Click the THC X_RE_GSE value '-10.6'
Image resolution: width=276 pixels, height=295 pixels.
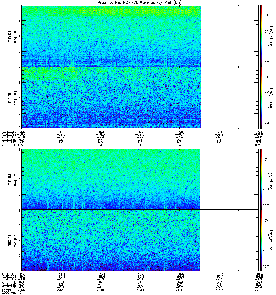pyautogui.click(x=179, y=274)
